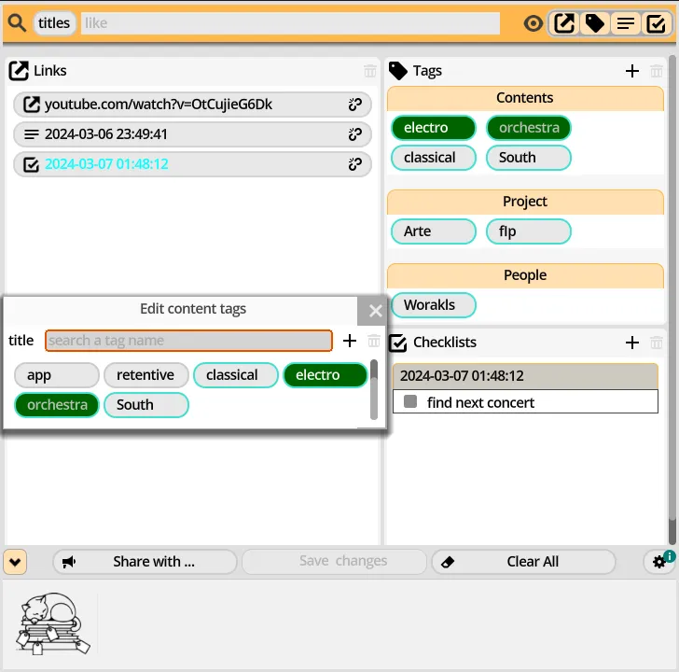The height and width of the screenshot is (672, 679).
Task: Add a new checklist with plus icon
Action: point(631,343)
